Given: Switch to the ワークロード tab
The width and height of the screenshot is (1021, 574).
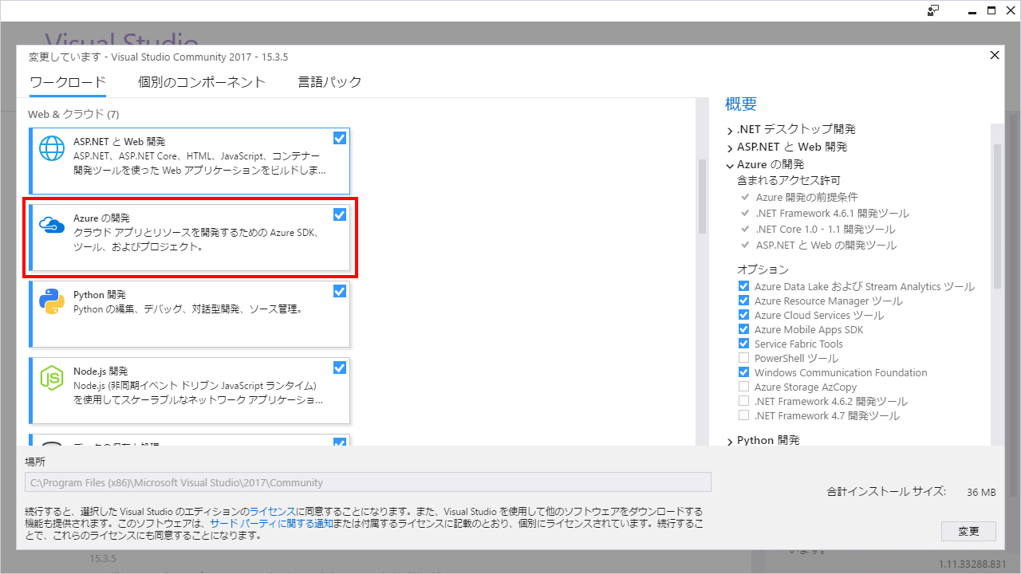Looking at the screenshot, I should [68, 82].
